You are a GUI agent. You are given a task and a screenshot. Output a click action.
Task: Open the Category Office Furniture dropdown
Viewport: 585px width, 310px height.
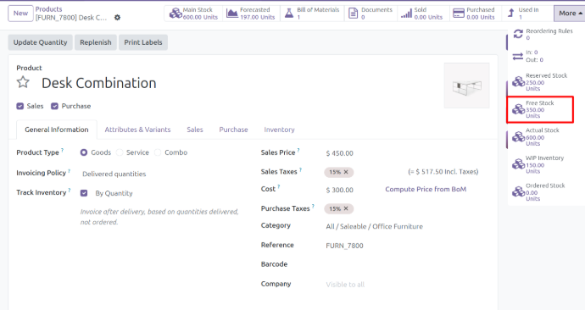[374, 226]
